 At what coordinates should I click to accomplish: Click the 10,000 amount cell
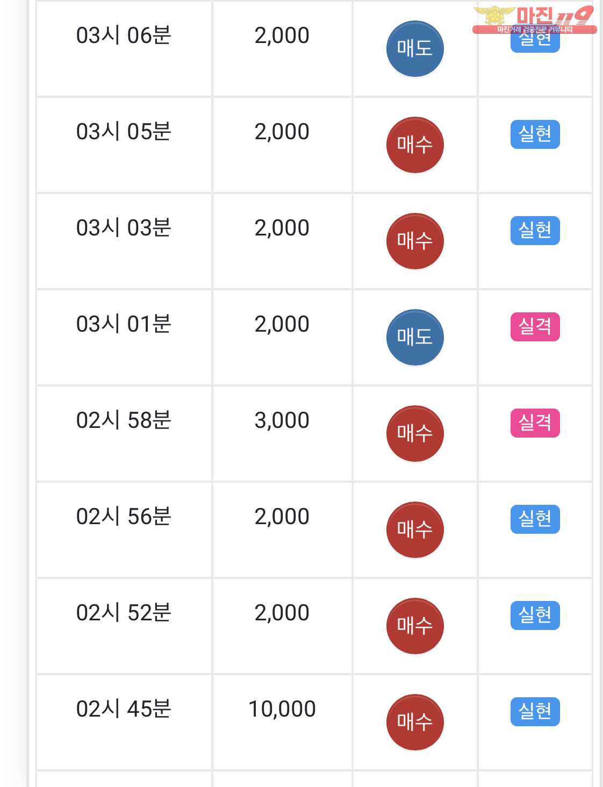[x=282, y=710]
